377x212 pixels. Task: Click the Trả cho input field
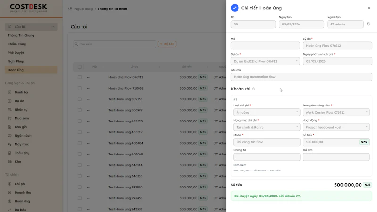click(336, 157)
